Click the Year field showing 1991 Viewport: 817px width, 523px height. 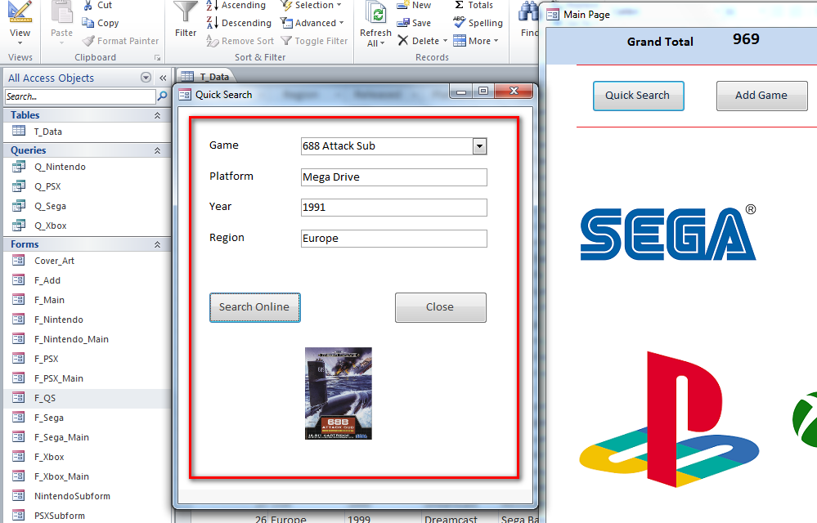click(394, 207)
